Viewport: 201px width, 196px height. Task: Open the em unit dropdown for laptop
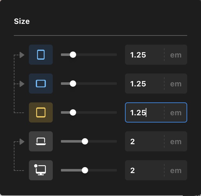coord(176,141)
